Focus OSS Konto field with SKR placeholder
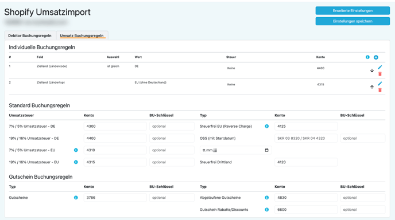This screenshot has height=220, width=395. 306,138
